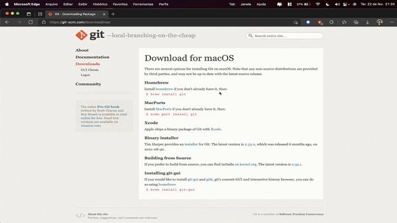Open the volume control in menu bar
397x223 pixels.
(x=337, y=4)
